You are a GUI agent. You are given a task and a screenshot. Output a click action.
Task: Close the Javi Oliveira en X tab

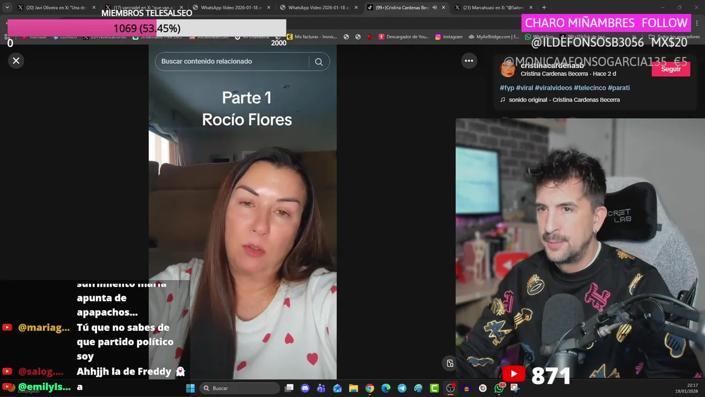coord(94,8)
